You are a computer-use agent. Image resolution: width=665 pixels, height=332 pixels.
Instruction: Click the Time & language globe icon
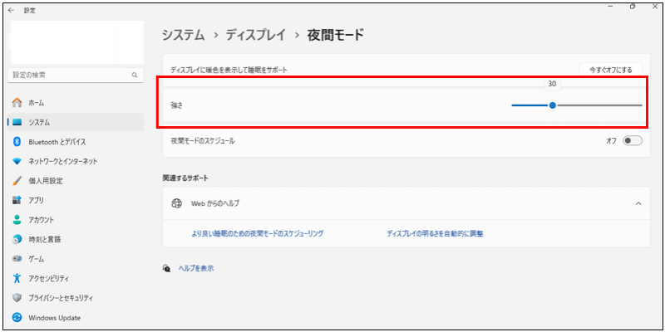click(17, 239)
